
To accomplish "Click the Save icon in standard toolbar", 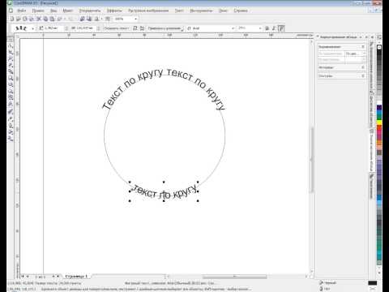I will [x=25, y=19].
